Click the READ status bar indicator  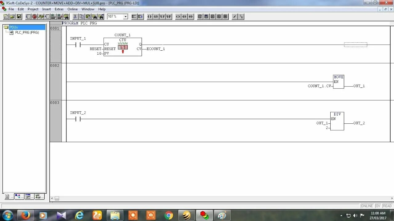387,206
